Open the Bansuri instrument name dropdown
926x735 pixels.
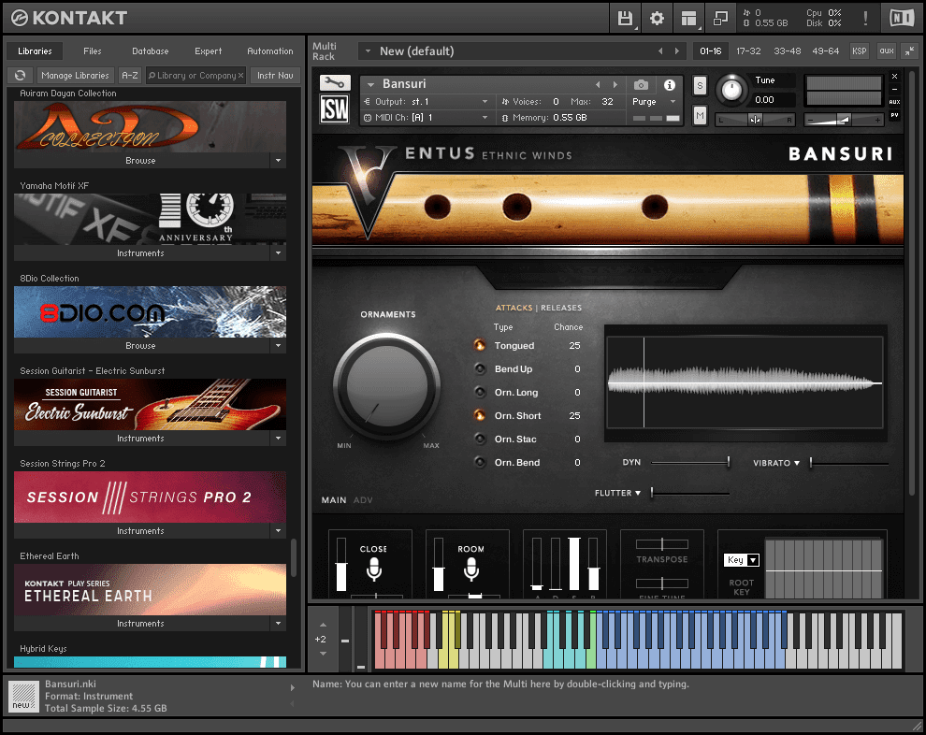371,84
